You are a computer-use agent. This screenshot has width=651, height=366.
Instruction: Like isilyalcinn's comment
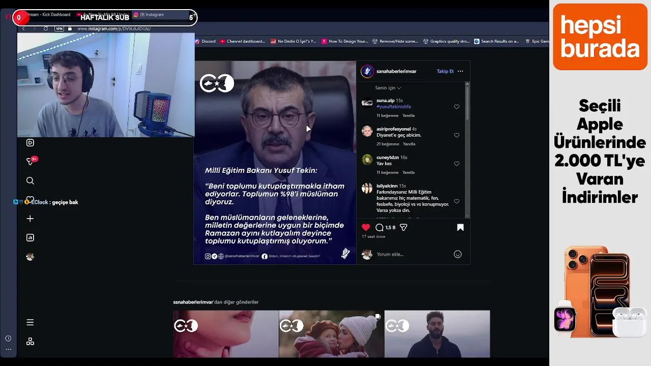point(457,201)
